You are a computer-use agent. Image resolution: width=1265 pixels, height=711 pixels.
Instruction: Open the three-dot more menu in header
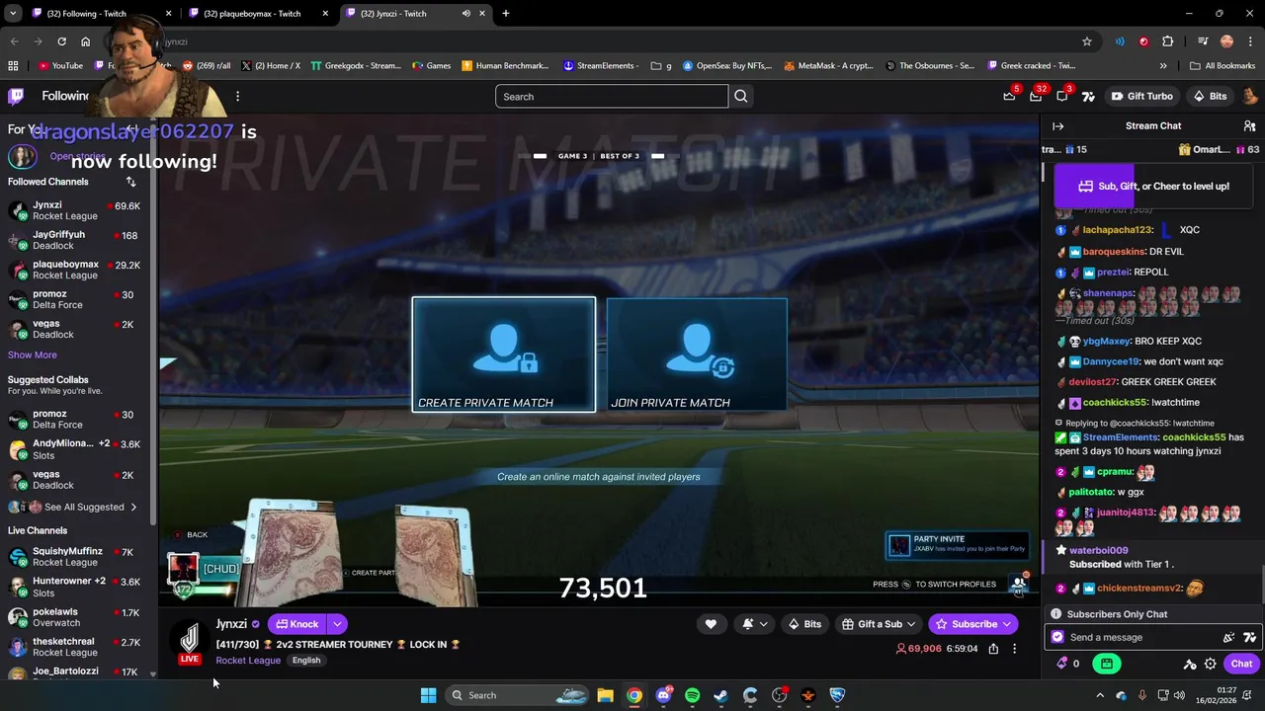pos(237,96)
